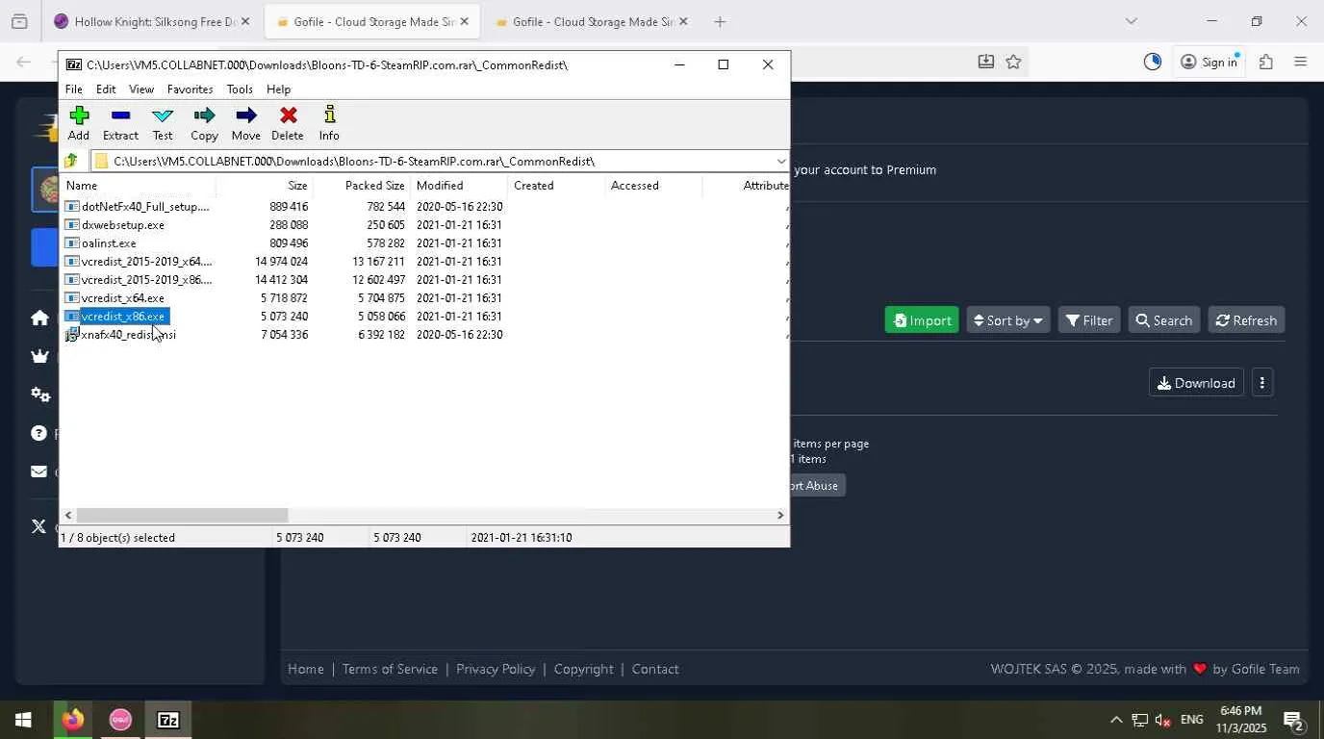Bookmark this page with the star icon
Screen dimensions: 1324x739
pyautogui.click(x=1013, y=62)
